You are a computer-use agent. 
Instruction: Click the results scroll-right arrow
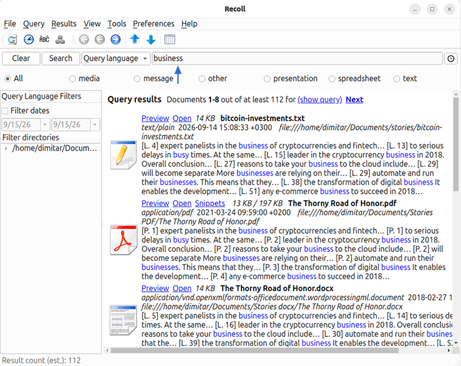(x=449, y=350)
